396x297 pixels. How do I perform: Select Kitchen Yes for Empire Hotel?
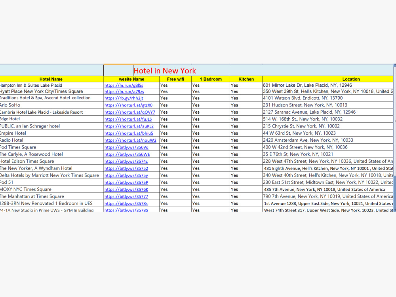tap(246, 133)
